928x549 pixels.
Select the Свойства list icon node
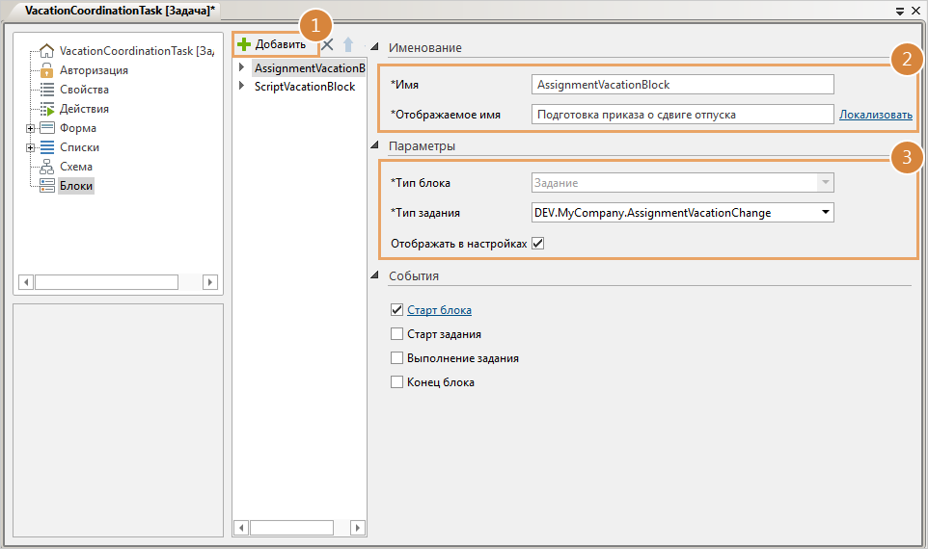click(46, 90)
